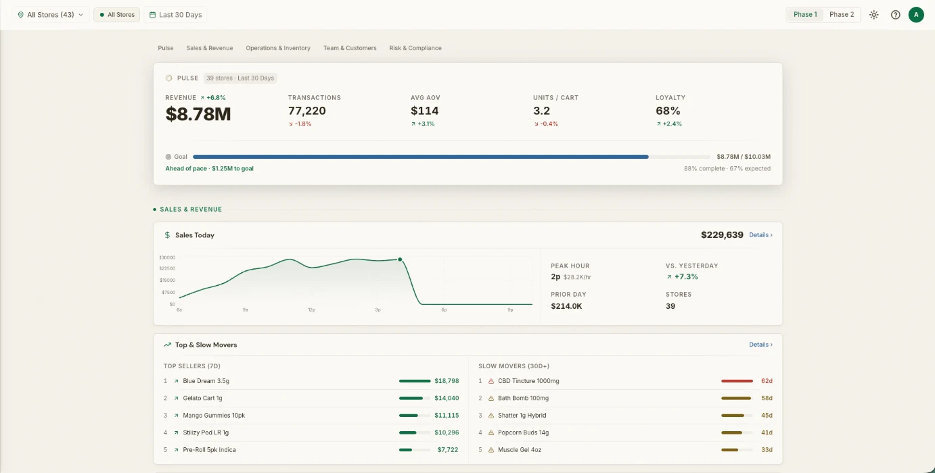Select the Gelato Cart 1g row name
The image size is (935, 473).
pos(202,398)
